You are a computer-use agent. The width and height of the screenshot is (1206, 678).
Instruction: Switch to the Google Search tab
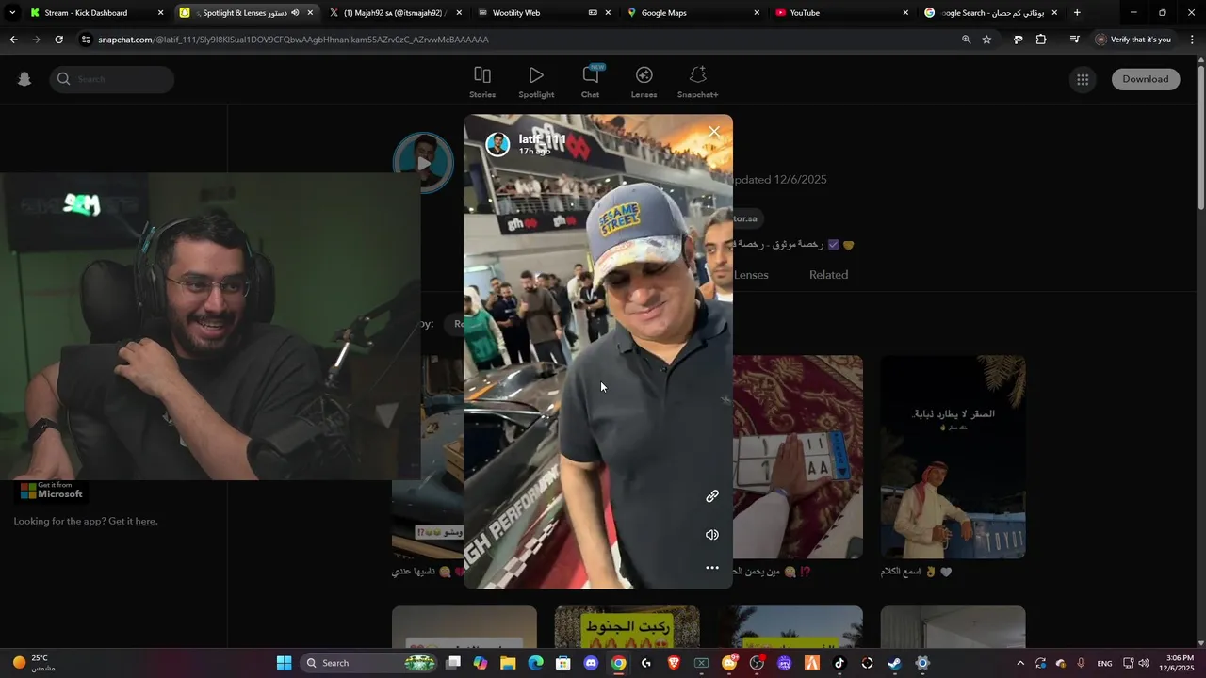pyautogui.click(x=989, y=13)
